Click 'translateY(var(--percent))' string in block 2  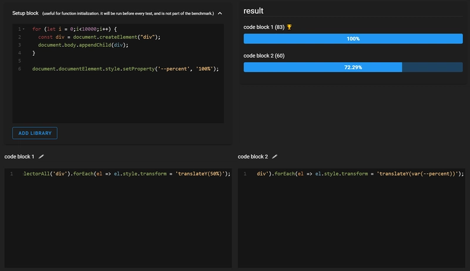418,174
